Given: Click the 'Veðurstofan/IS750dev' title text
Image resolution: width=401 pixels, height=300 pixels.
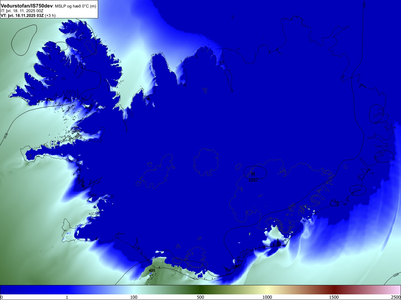Looking at the screenshot, I should [27, 6].
